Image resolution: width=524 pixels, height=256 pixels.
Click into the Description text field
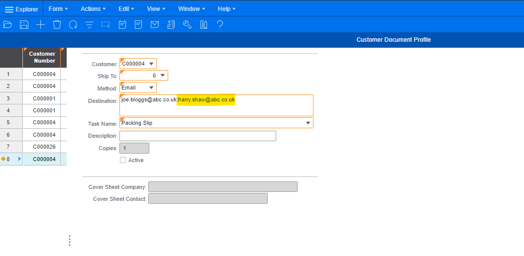pos(198,136)
